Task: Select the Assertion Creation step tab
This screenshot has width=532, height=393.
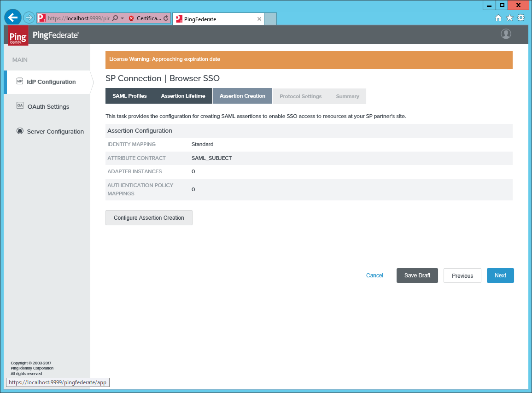Action: pos(243,96)
